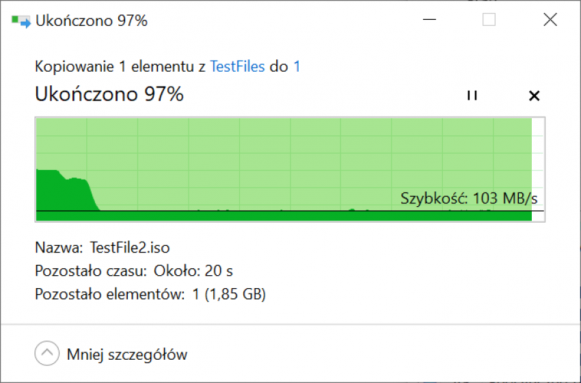Select the file name TestFile2.iso
581x383 pixels.
[x=130, y=248]
